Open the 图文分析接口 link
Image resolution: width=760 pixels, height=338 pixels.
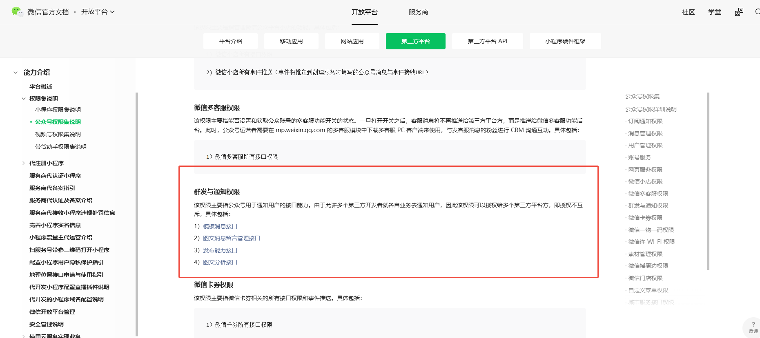(x=220, y=262)
